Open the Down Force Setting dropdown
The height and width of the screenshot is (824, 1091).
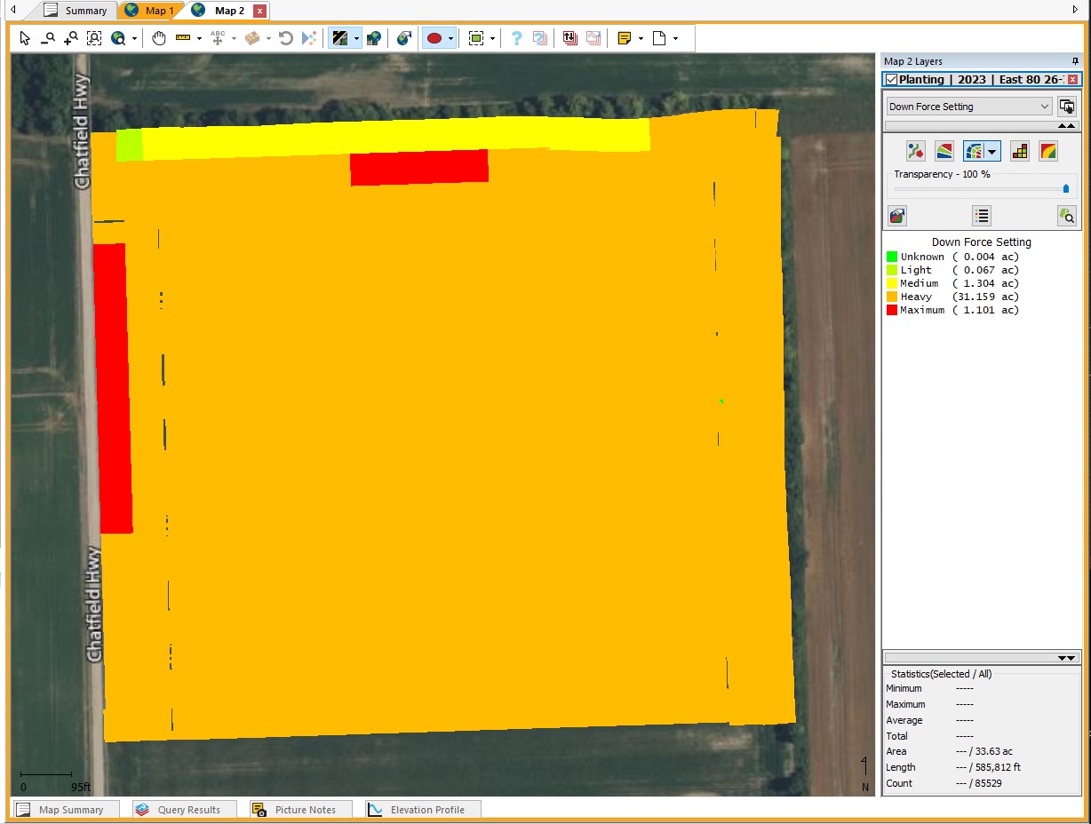[968, 107]
